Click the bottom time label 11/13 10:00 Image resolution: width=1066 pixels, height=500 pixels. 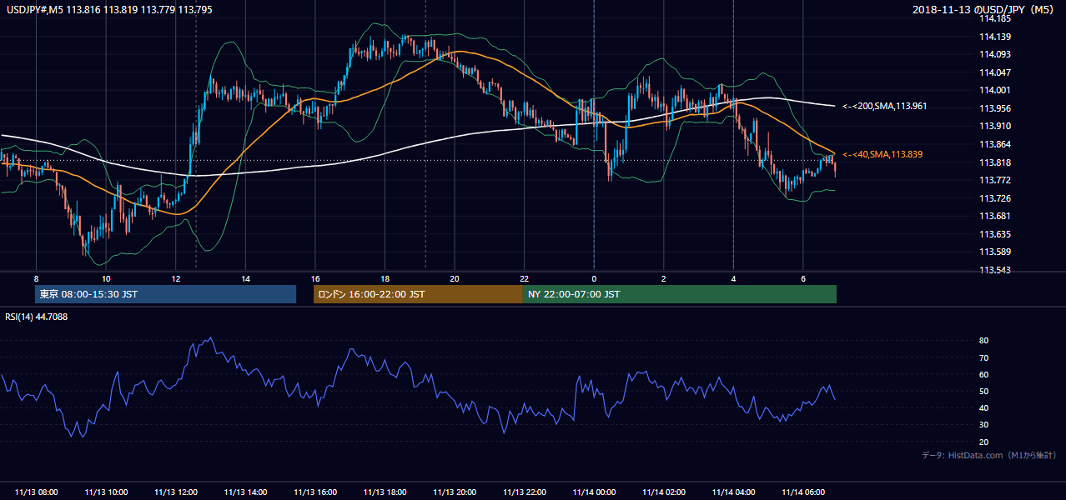(x=106, y=492)
